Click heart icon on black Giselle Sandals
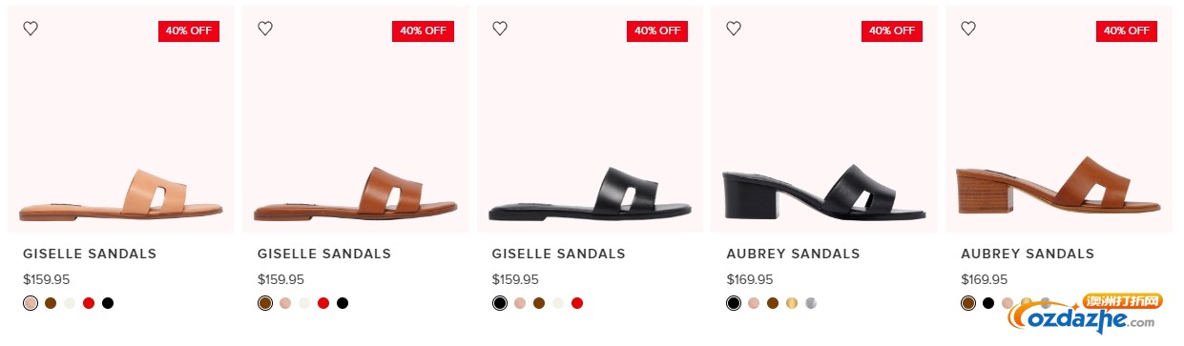 [500, 29]
